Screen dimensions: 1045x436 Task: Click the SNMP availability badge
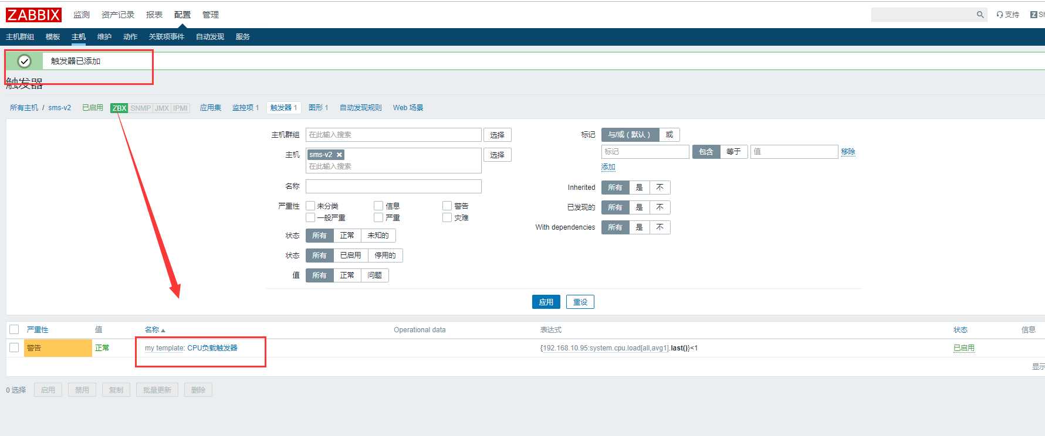pyautogui.click(x=140, y=108)
